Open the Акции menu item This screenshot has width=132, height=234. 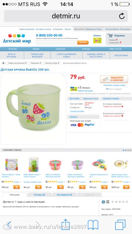click(36, 49)
